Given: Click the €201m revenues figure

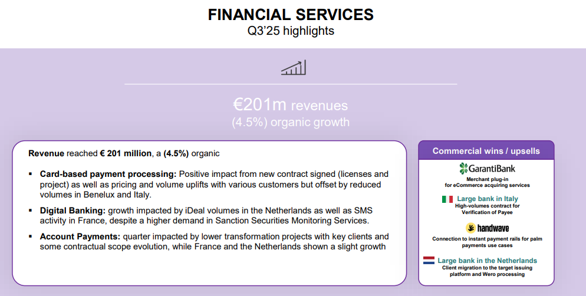Looking at the screenshot, I should click(291, 105).
